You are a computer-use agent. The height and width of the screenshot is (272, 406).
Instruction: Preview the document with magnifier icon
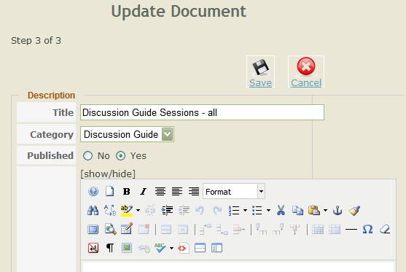tap(110, 229)
